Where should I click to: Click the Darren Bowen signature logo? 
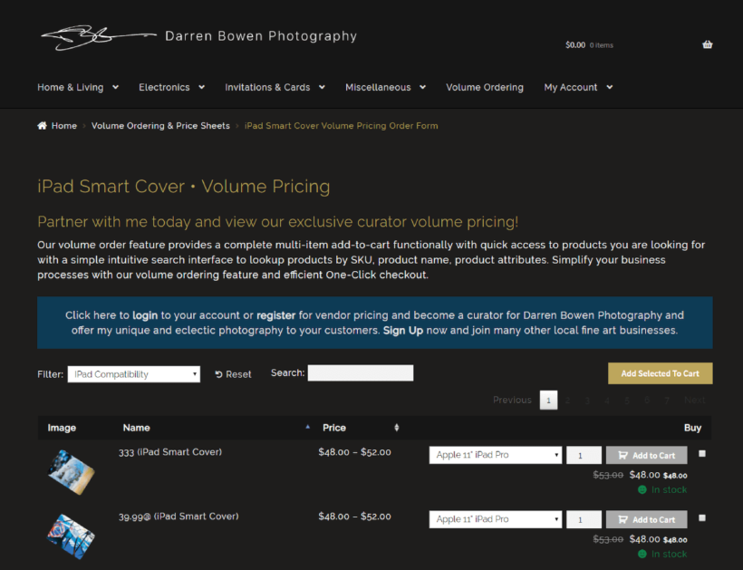click(96, 37)
